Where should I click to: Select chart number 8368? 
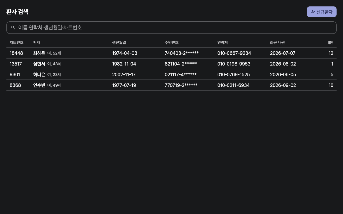tap(15, 85)
